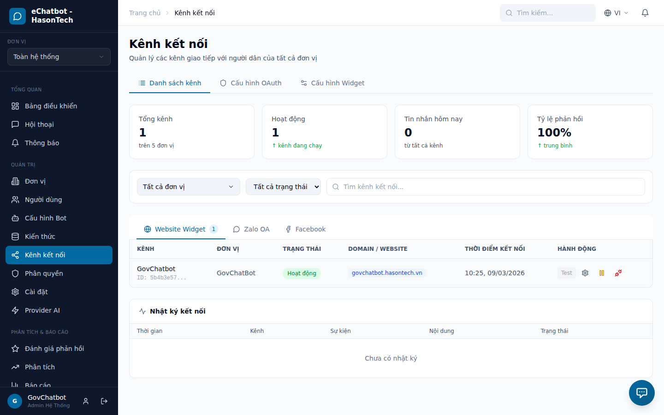Switch to the Zalo OA channel tab
664x415 pixels.
click(251, 229)
